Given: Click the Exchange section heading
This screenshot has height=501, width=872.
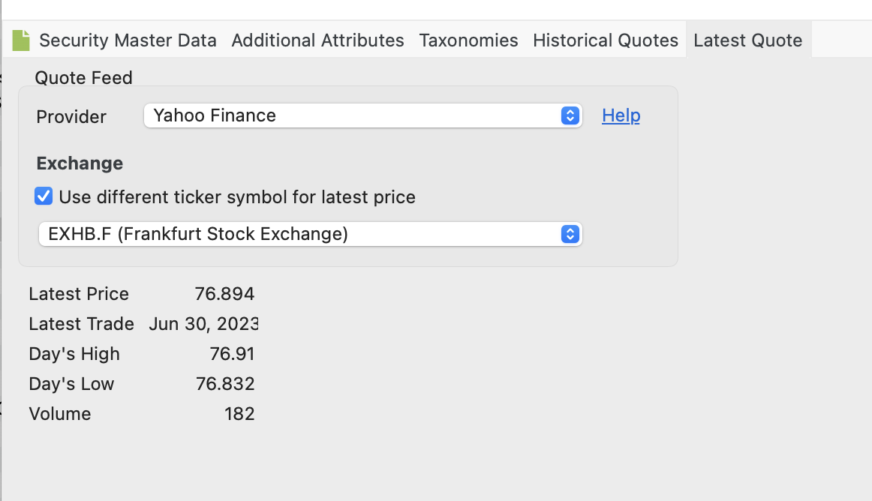Looking at the screenshot, I should pos(80,163).
